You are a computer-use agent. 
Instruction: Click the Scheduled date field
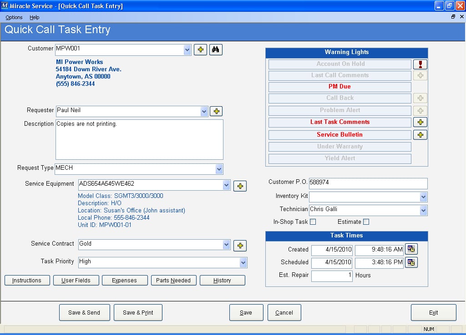(332, 263)
